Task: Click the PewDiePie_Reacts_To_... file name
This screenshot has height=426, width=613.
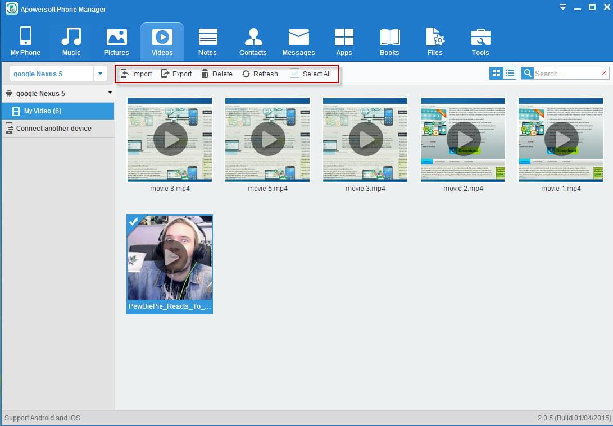Action: [x=170, y=306]
